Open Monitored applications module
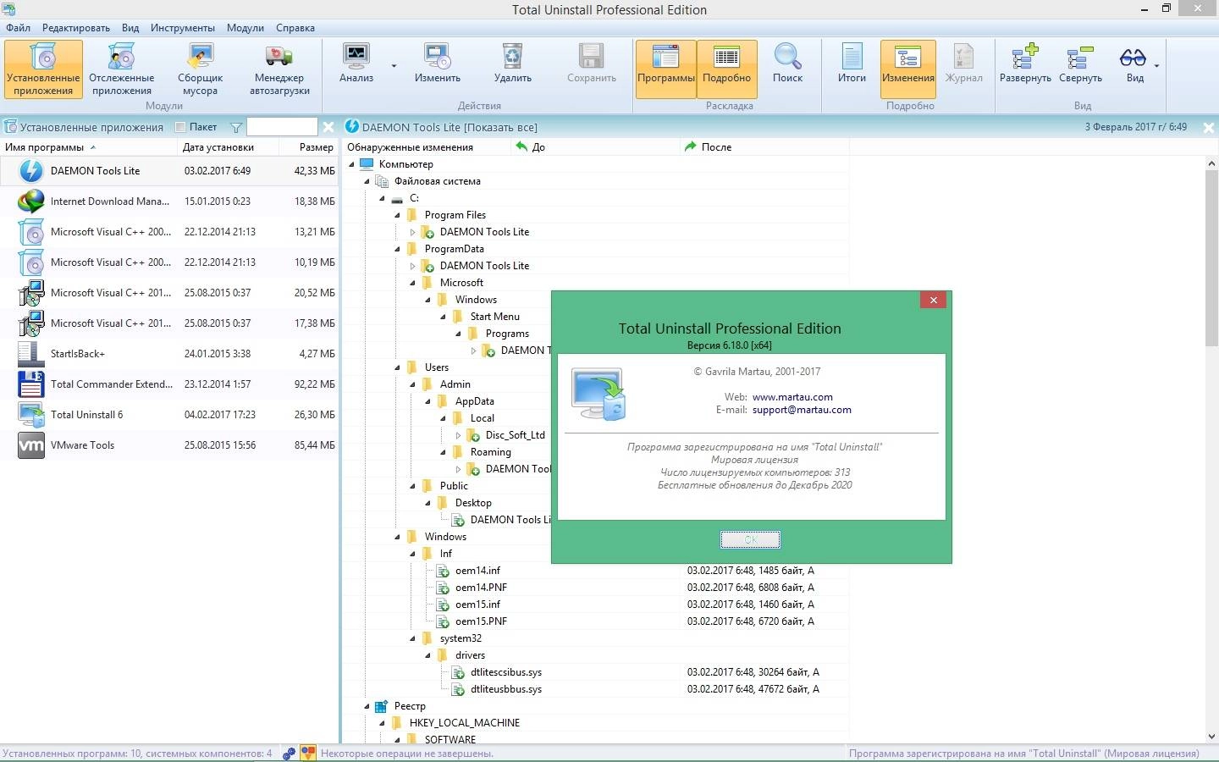This screenshot has height=762, width=1219. pyautogui.click(x=122, y=69)
